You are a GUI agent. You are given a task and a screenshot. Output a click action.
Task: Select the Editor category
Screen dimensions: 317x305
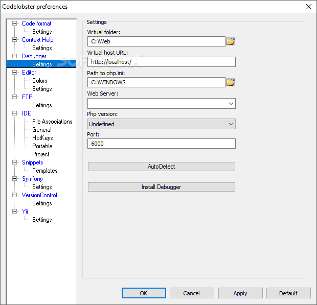29,73
